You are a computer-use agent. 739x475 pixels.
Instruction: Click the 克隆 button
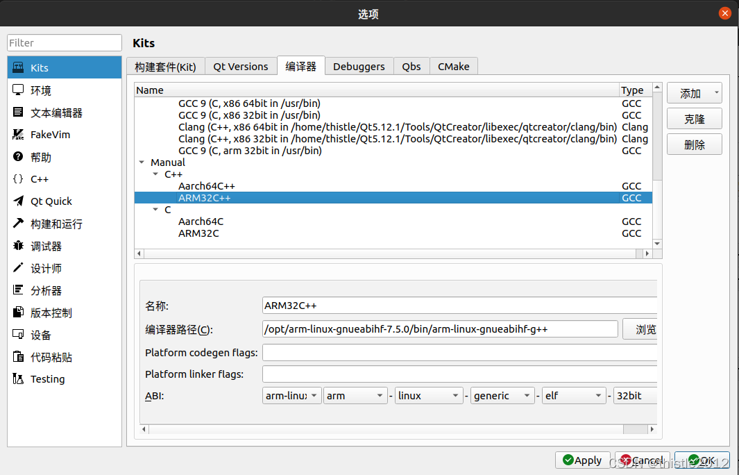(x=694, y=119)
